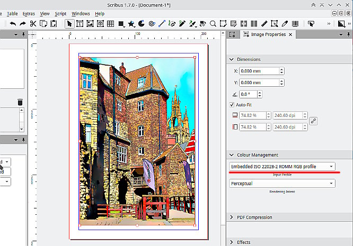Toggle the scale proportion chain link button

(x=313, y=121)
